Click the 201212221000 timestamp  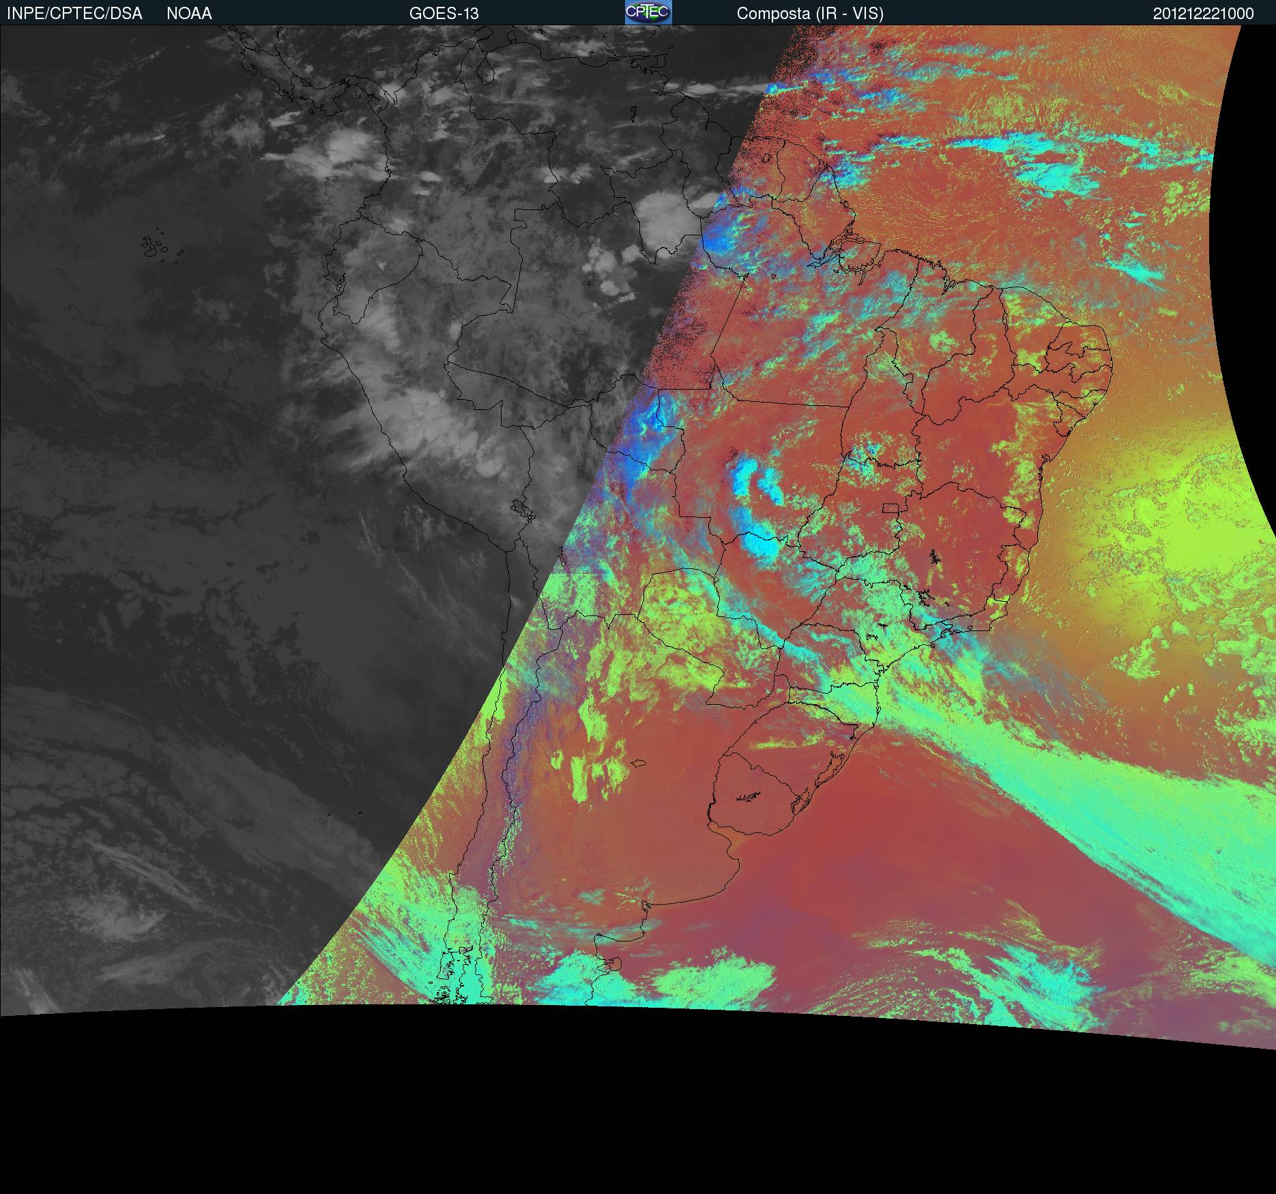point(1204,14)
